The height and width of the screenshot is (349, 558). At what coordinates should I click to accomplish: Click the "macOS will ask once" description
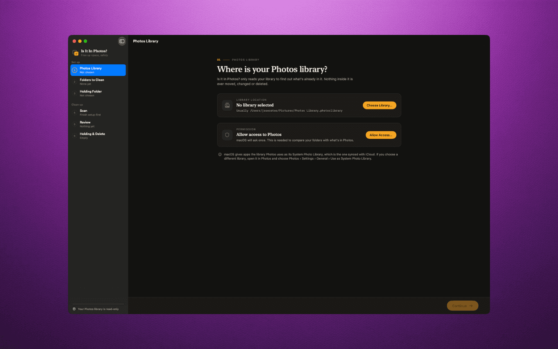tap(295, 140)
